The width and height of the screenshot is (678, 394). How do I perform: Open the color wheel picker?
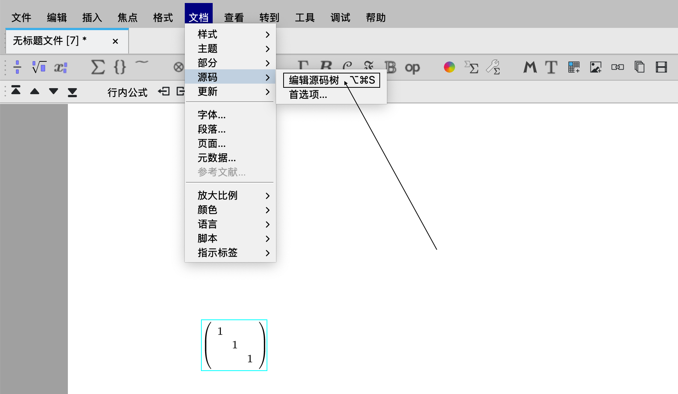[x=449, y=67]
